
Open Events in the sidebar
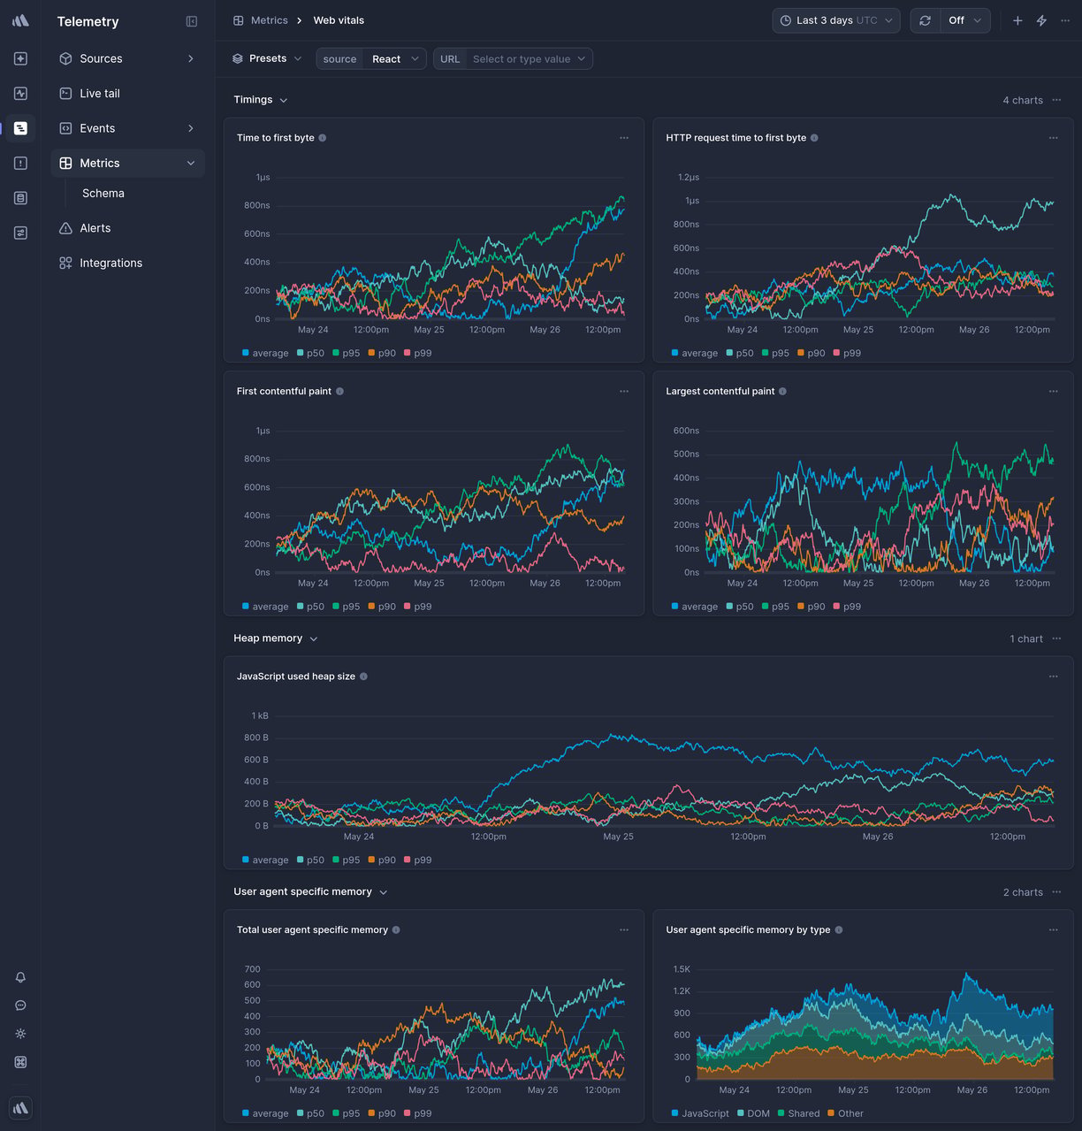tap(127, 128)
